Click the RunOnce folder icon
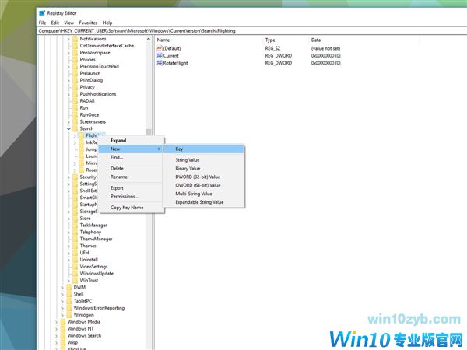The height and width of the screenshot is (350, 467). [x=75, y=114]
